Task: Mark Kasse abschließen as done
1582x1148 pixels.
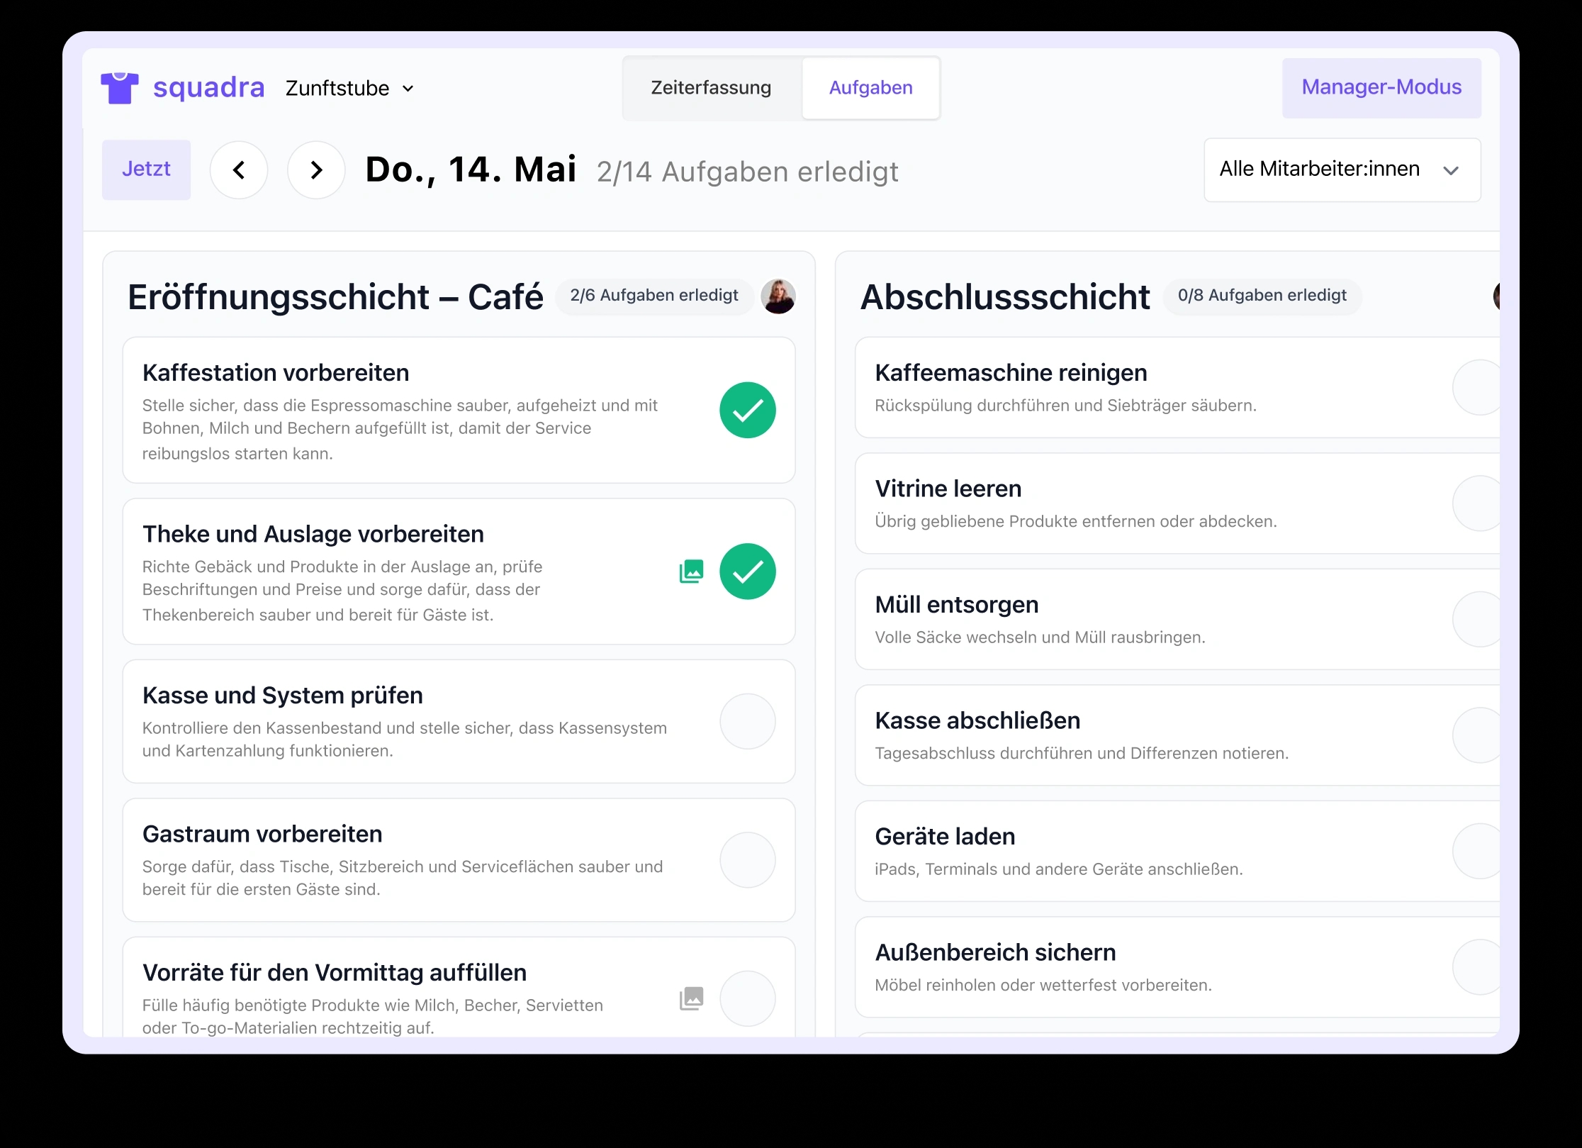Action: click(x=1477, y=735)
